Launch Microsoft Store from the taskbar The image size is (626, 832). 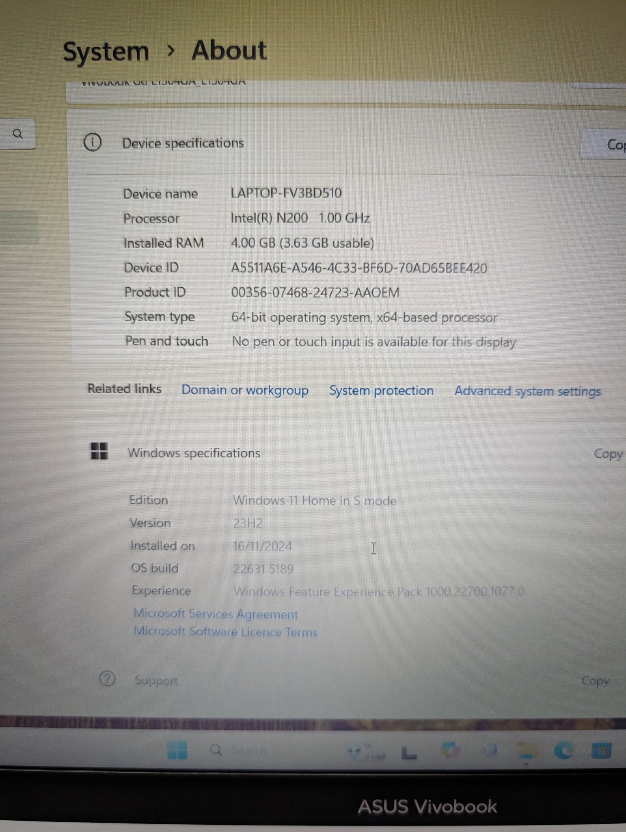coord(601,750)
